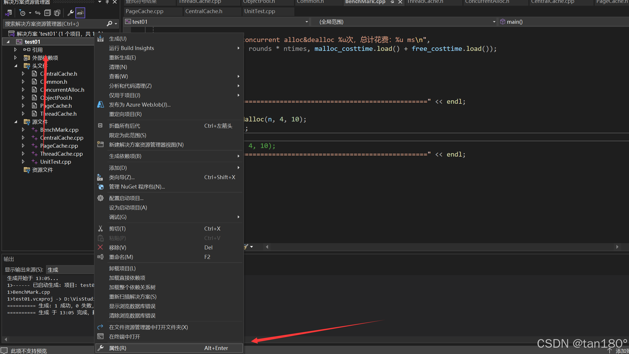Expand the BenchMark.cpp tree node
Viewport: 629px width, 354px height.
(23, 130)
